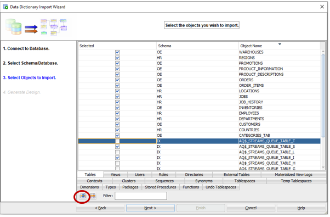Click the Data Dictionary wizard title icon
330x217 pixels.
coord(5,7)
